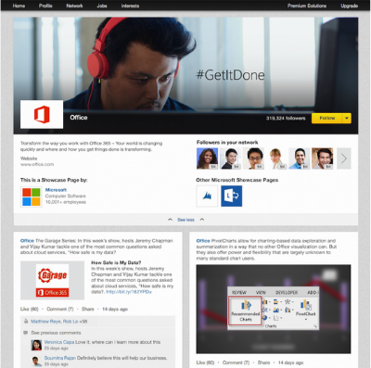Click the comment bubble icon by See previous comments
371x368 pixels.
26,333
